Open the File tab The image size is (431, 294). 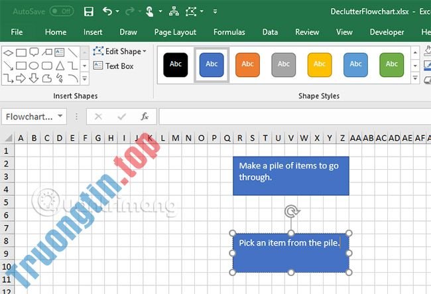pyautogui.click(x=17, y=32)
